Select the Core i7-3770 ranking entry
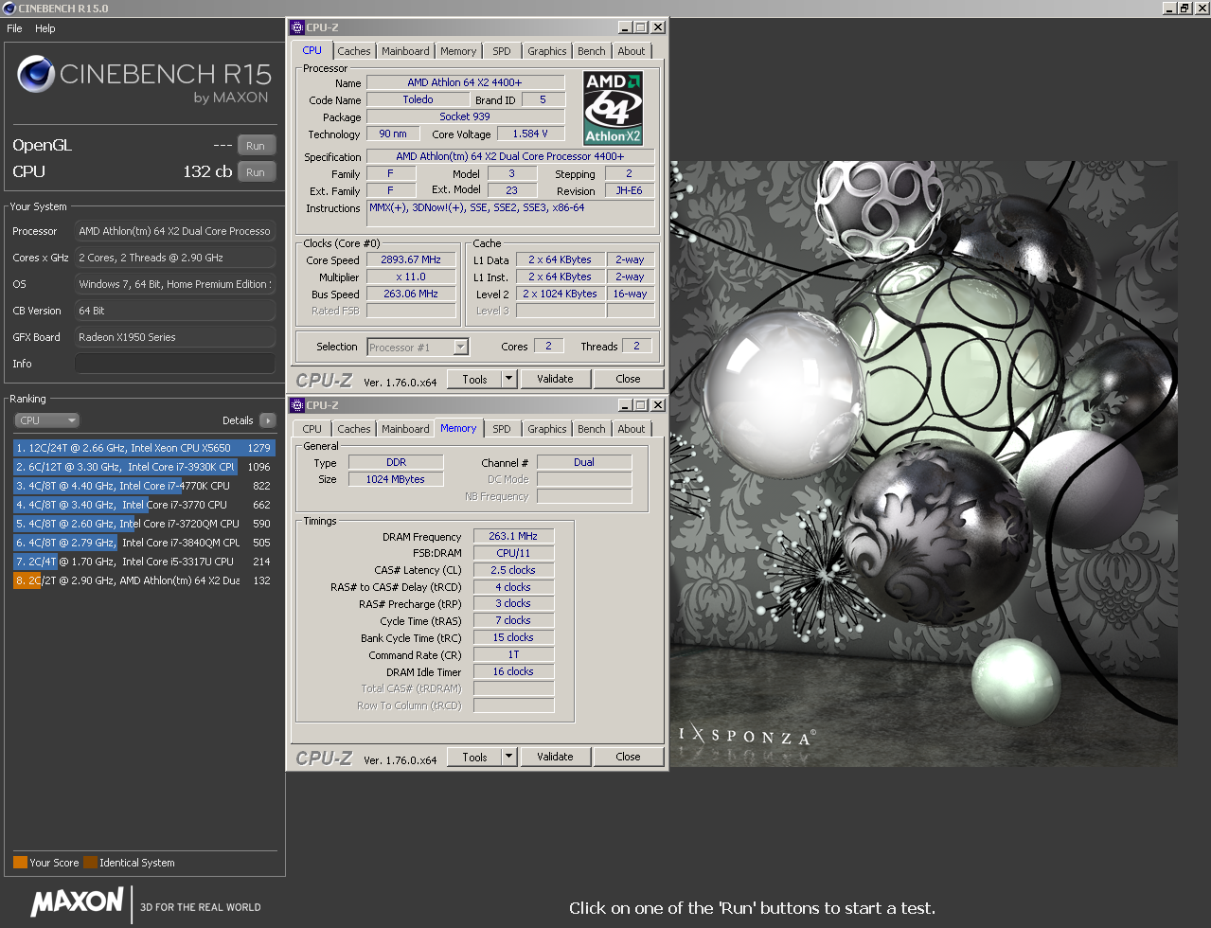1211x928 pixels. (144, 505)
